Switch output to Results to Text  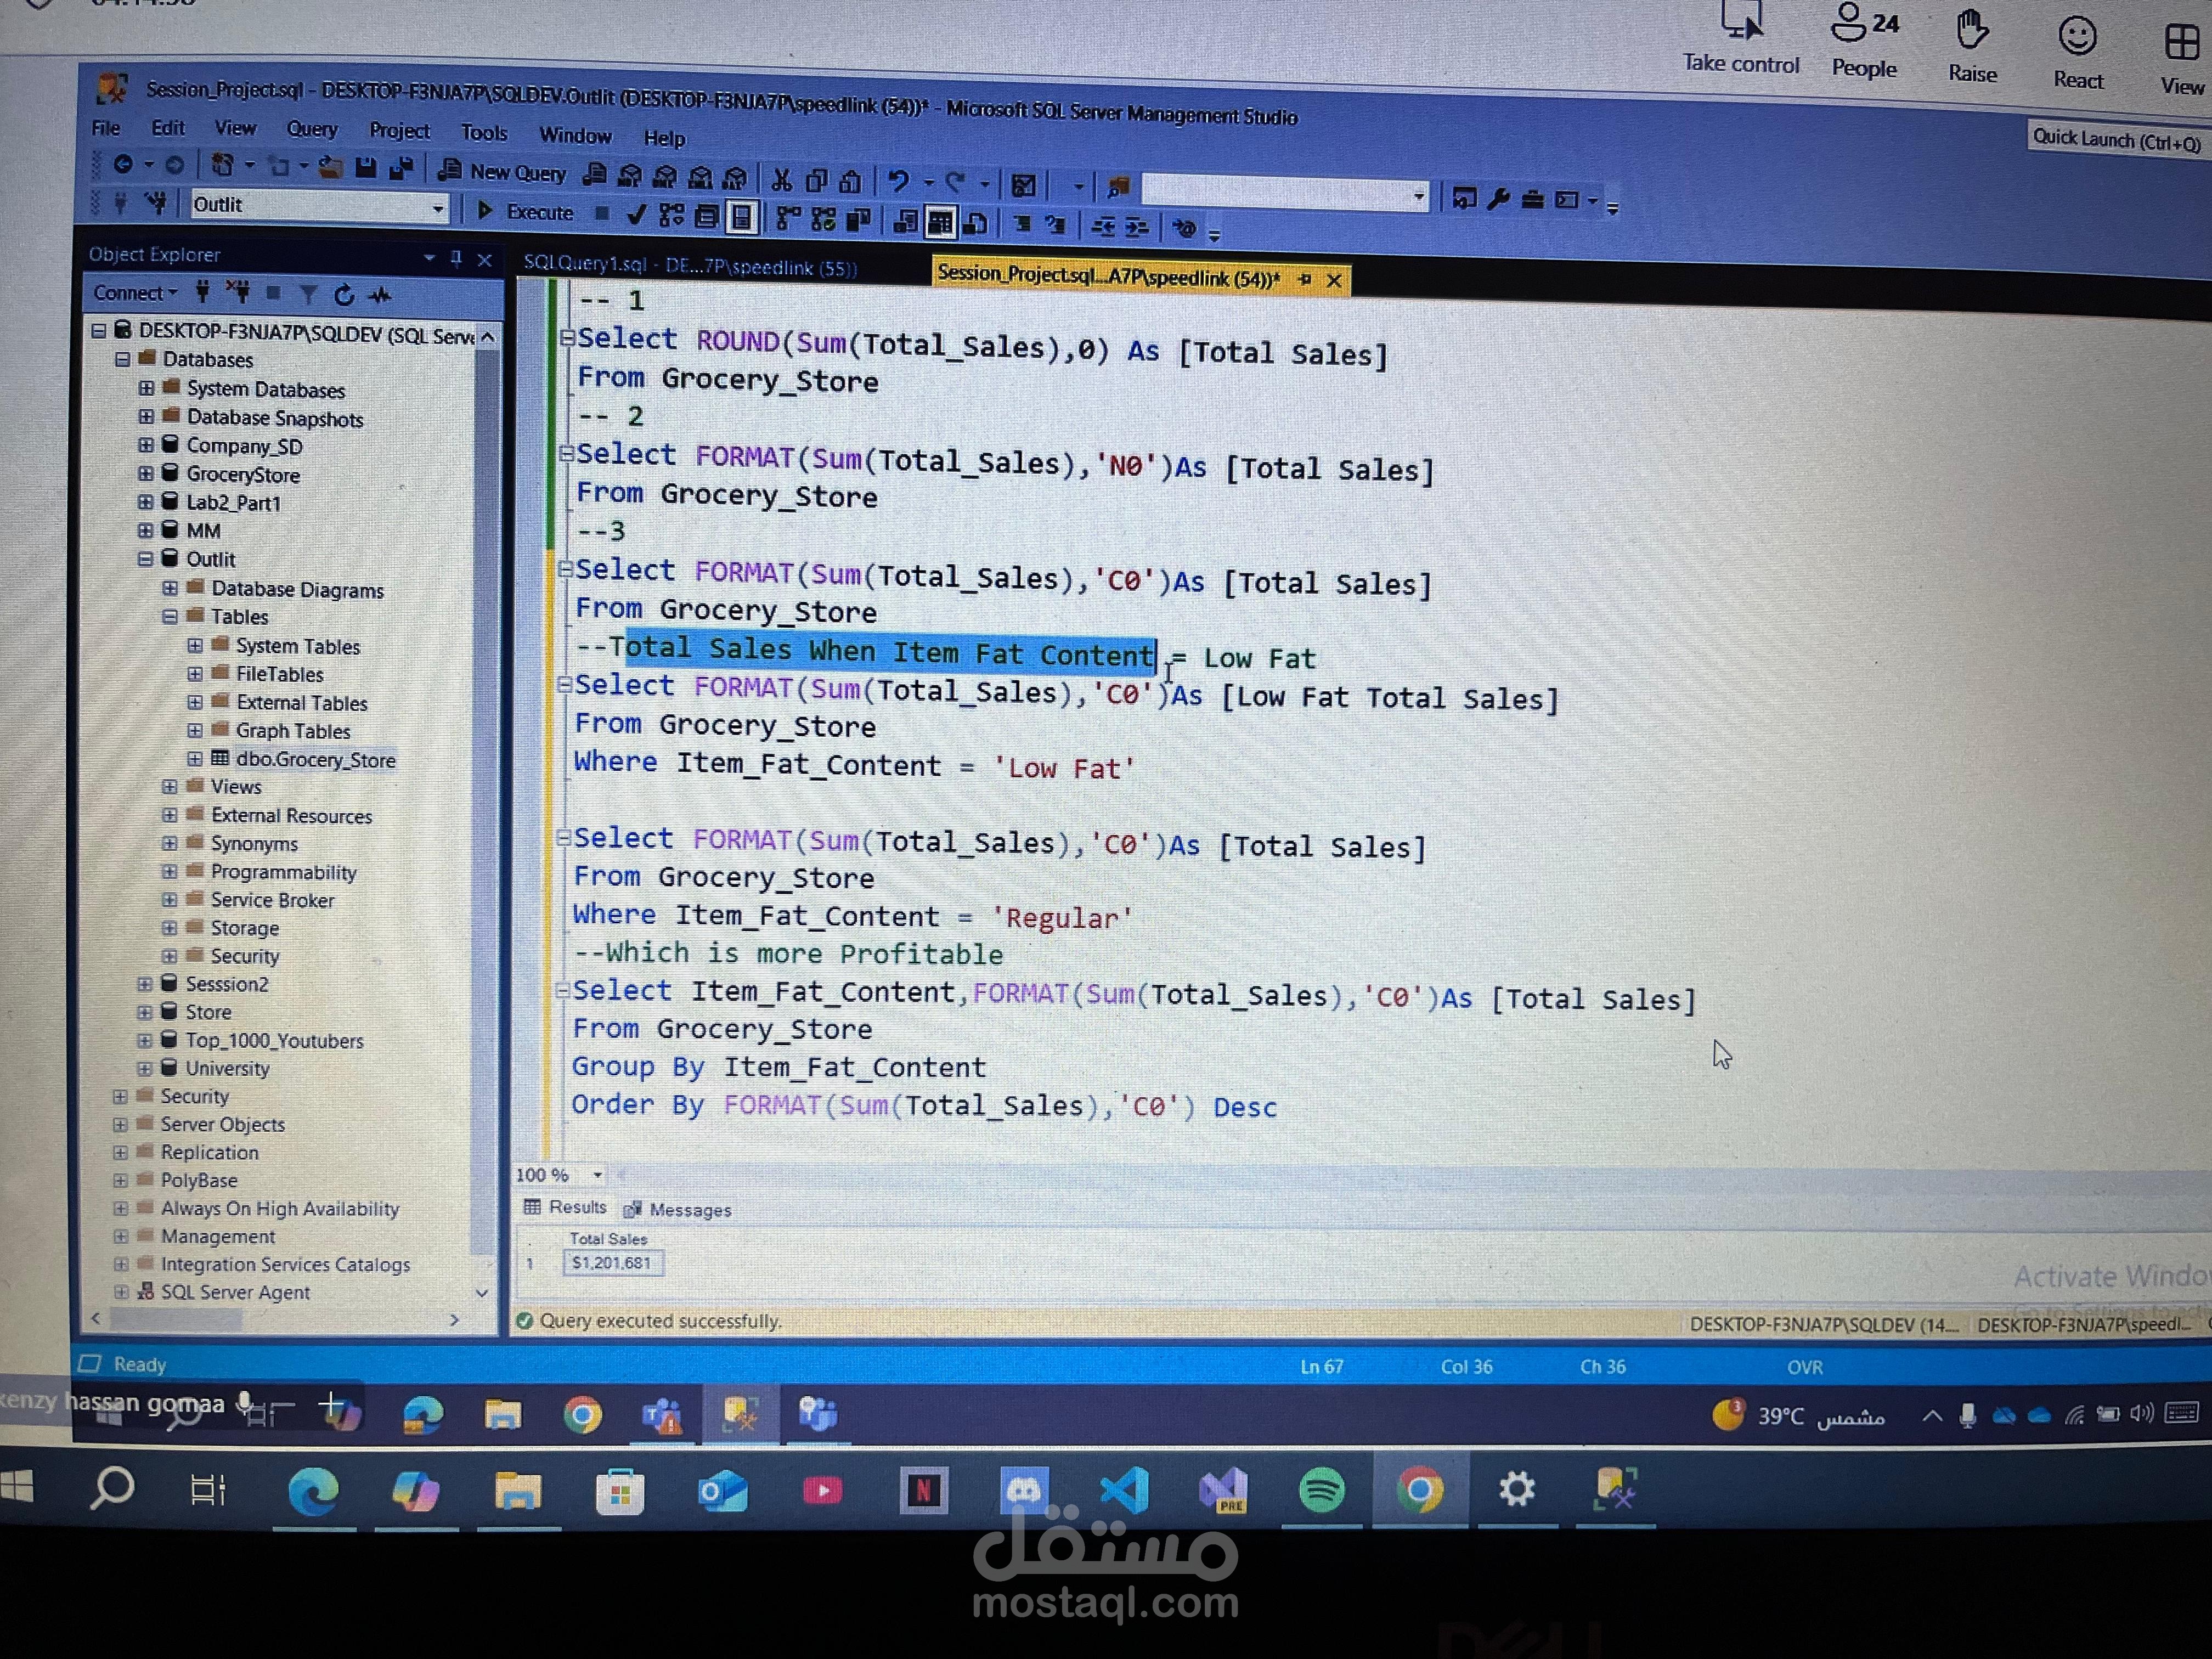tap(906, 222)
